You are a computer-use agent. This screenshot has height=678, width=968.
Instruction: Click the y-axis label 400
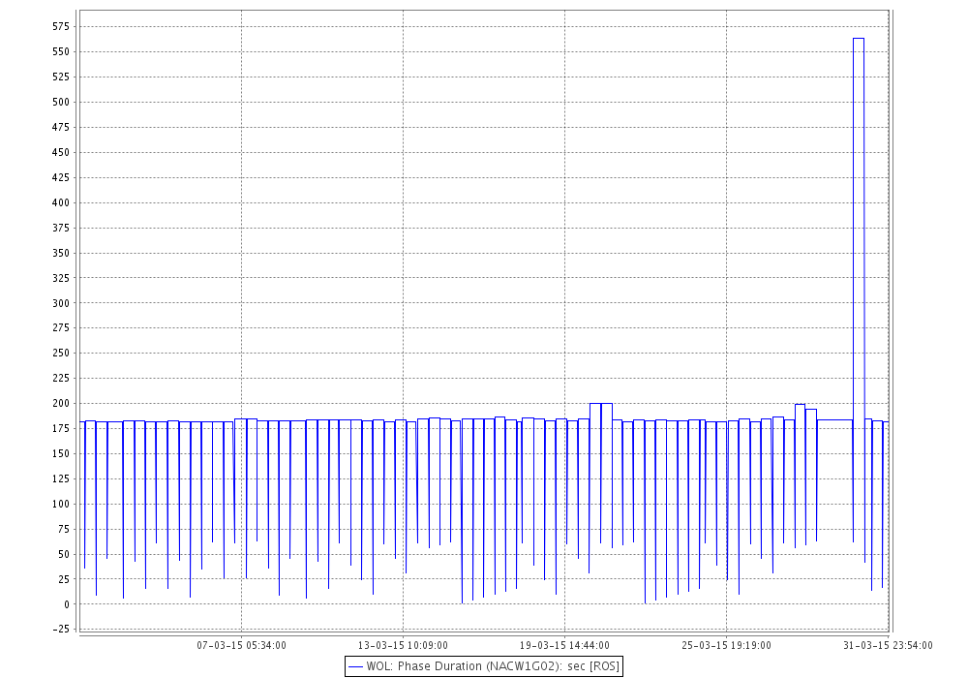pyautogui.click(x=61, y=202)
